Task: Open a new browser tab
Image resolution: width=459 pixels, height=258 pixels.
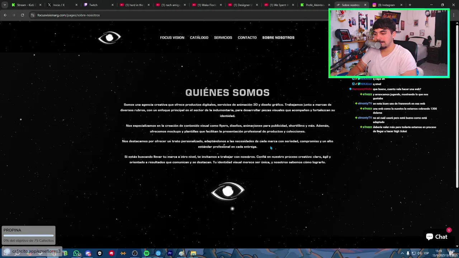Action: pyautogui.click(x=410, y=5)
